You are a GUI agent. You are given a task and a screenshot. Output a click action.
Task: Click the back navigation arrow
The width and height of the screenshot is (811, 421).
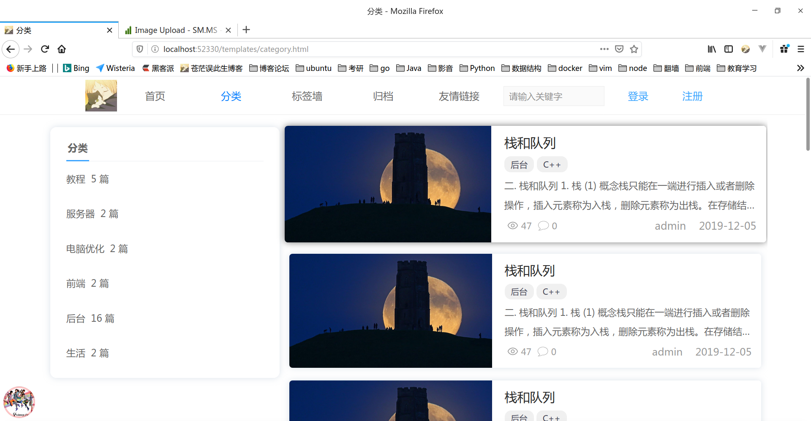pyautogui.click(x=11, y=49)
